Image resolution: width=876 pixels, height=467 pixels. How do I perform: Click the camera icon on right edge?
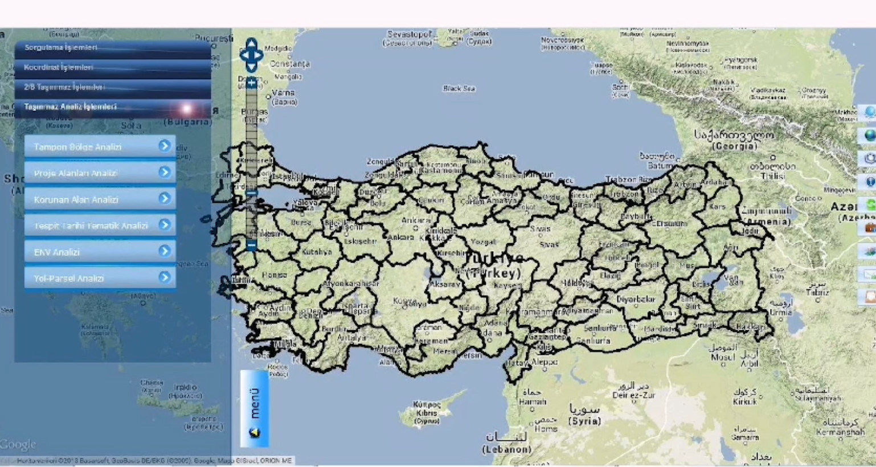point(869,158)
